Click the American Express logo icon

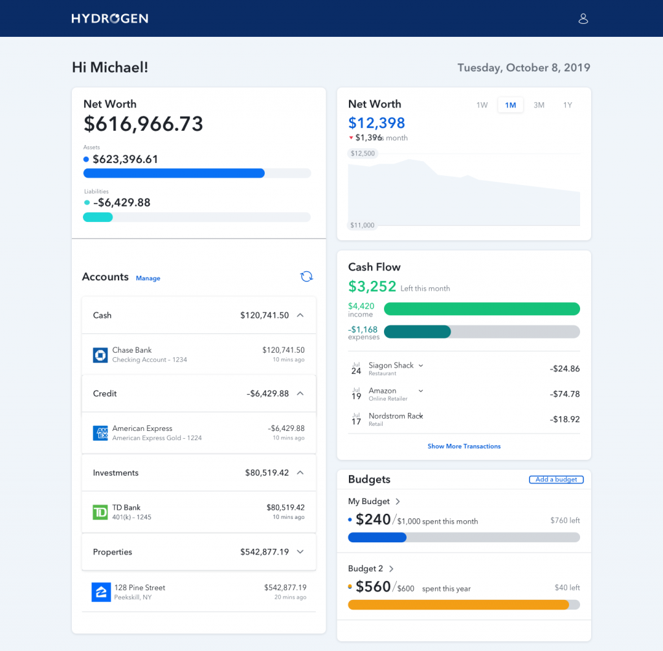click(x=100, y=433)
